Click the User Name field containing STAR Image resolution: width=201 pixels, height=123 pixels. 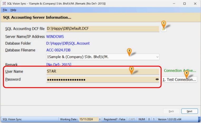tap(103, 71)
